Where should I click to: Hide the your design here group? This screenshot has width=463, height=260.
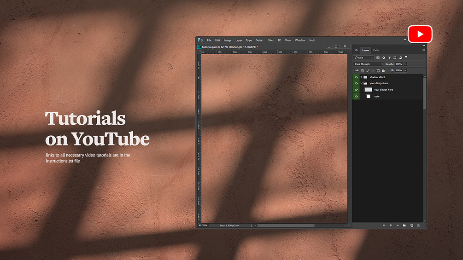[x=356, y=83]
